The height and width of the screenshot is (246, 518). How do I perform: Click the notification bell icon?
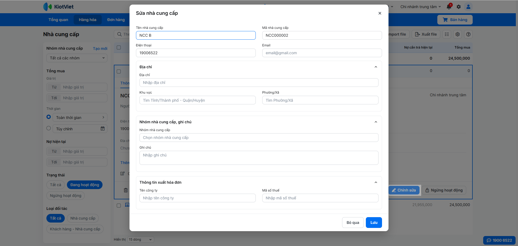449,7
